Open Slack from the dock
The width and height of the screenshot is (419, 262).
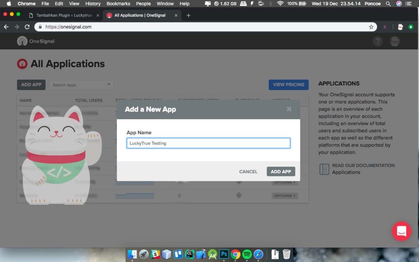pyautogui.click(x=155, y=254)
